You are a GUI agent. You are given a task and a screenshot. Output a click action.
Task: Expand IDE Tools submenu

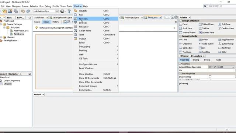[96, 58]
